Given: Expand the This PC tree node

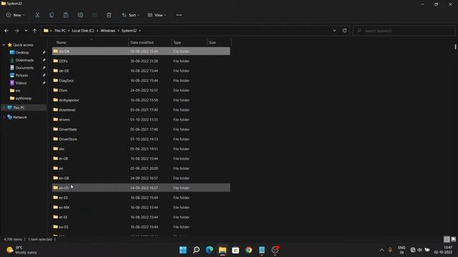Looking at the screenshot, I should (4, 108).
